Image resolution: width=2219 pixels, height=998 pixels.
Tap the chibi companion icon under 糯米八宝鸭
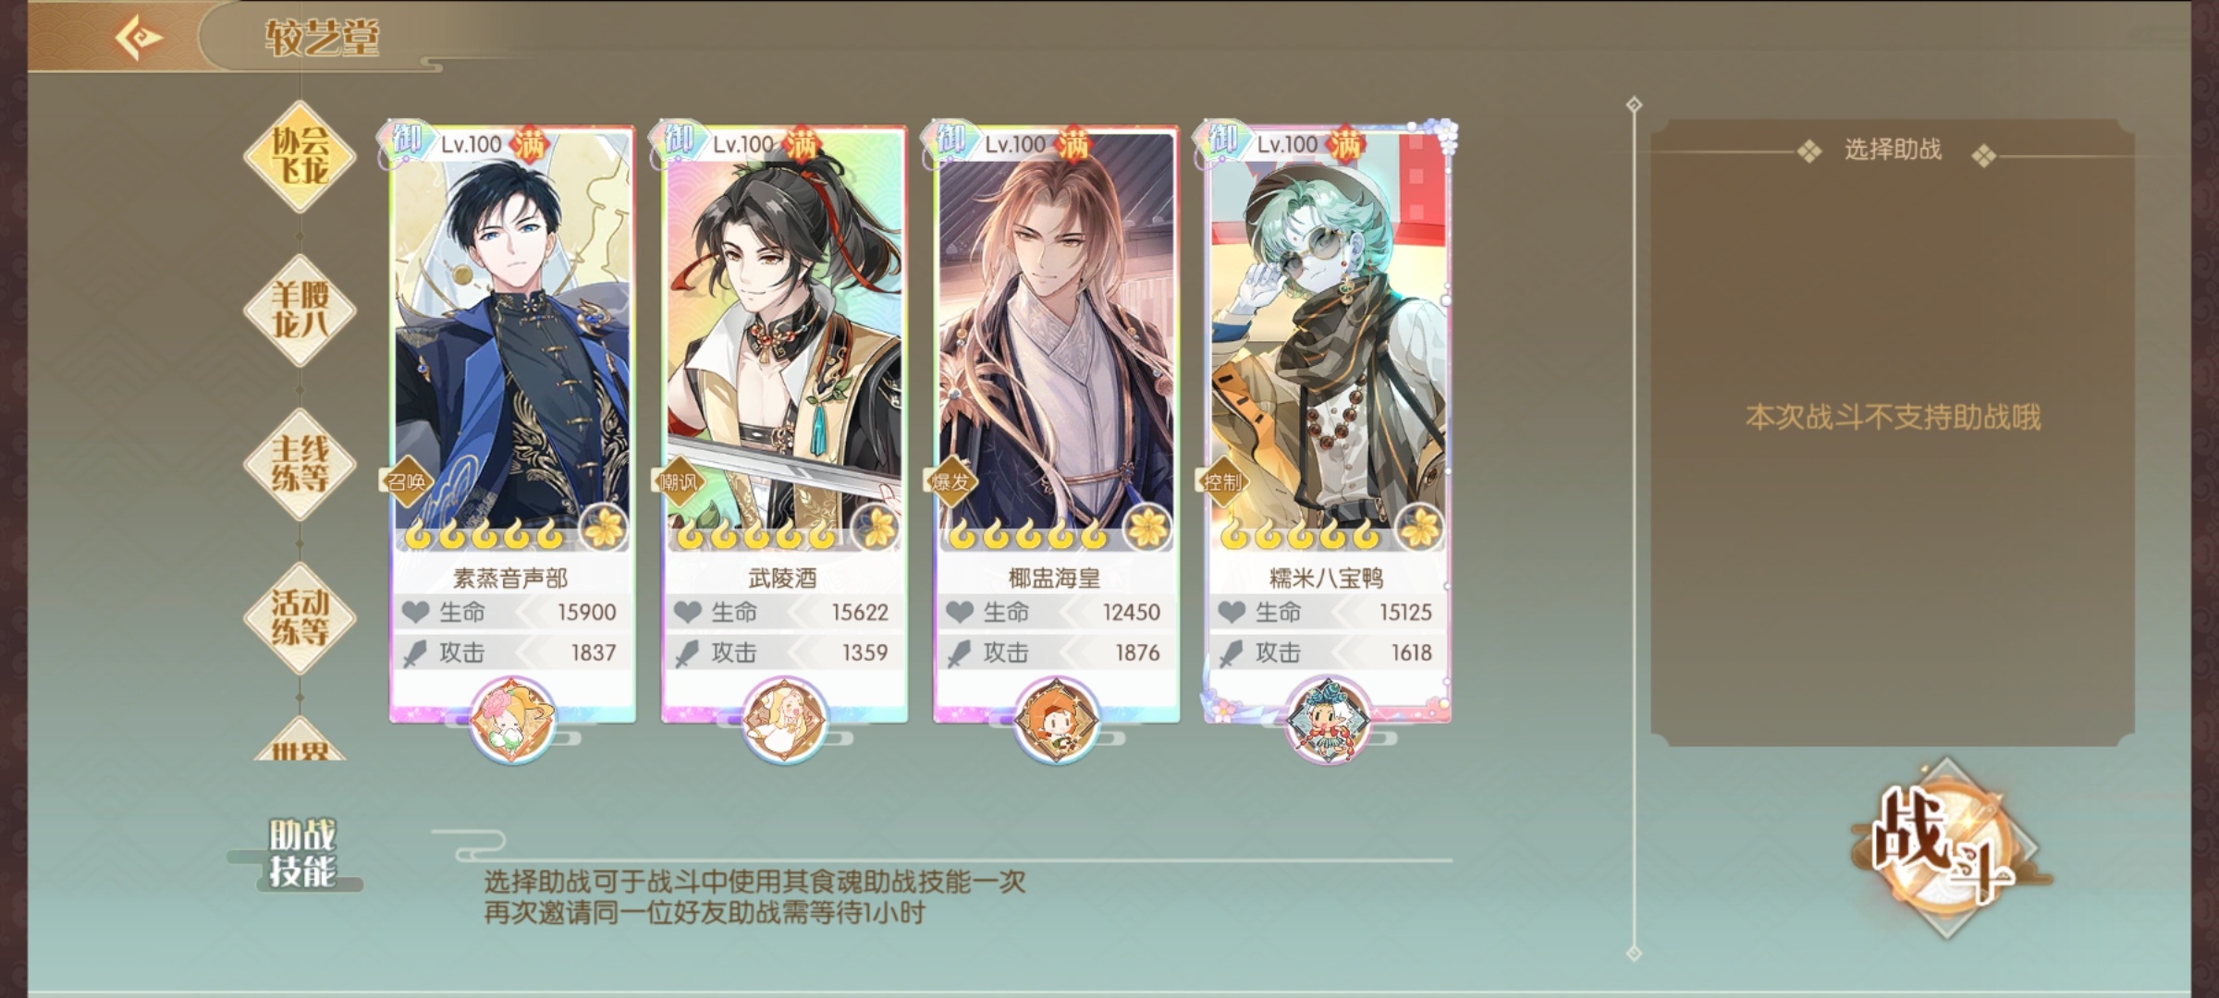pos(1328,721)
